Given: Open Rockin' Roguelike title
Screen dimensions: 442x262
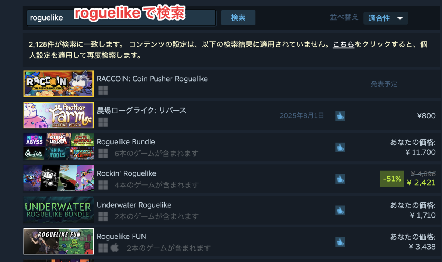Looking at the screenshot, I should pos(126,173).
